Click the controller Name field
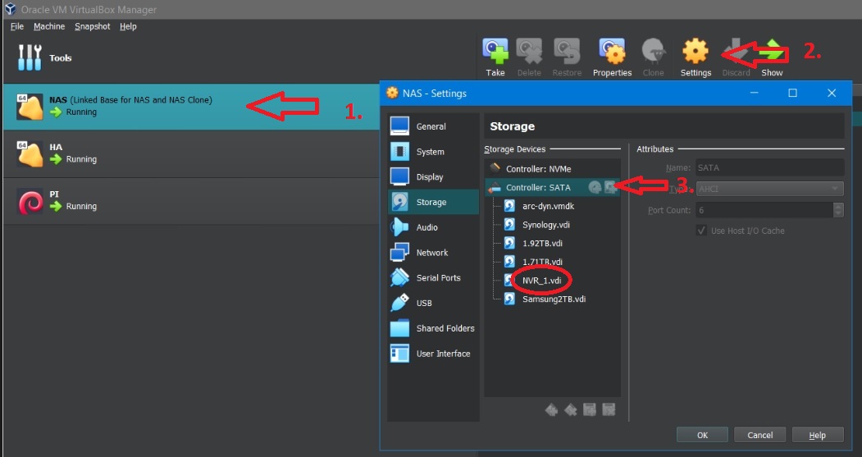The height and width of the screenshot is (457, 862). click(x=769, y=167)
